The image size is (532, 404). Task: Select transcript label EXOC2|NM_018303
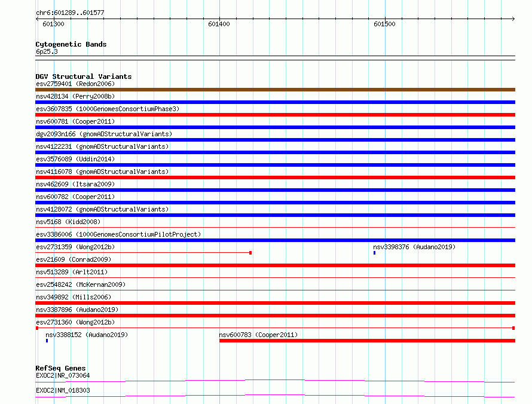click(63, 390)
